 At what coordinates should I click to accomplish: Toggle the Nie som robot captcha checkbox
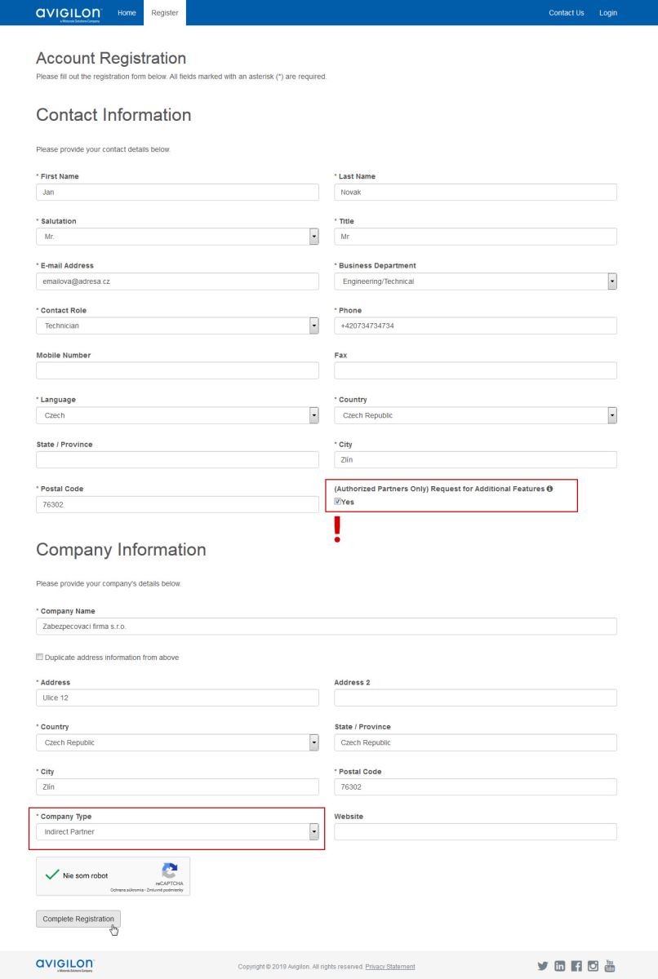click(51, 876)
